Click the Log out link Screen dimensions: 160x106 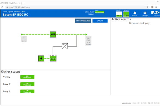[x=91, y=14]
